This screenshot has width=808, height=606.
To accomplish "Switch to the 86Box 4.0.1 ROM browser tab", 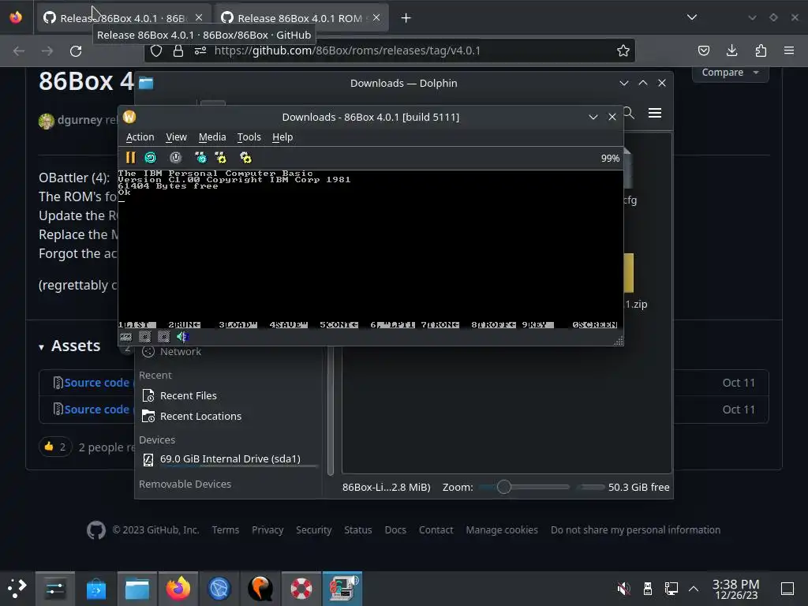I will click(300, 18).
